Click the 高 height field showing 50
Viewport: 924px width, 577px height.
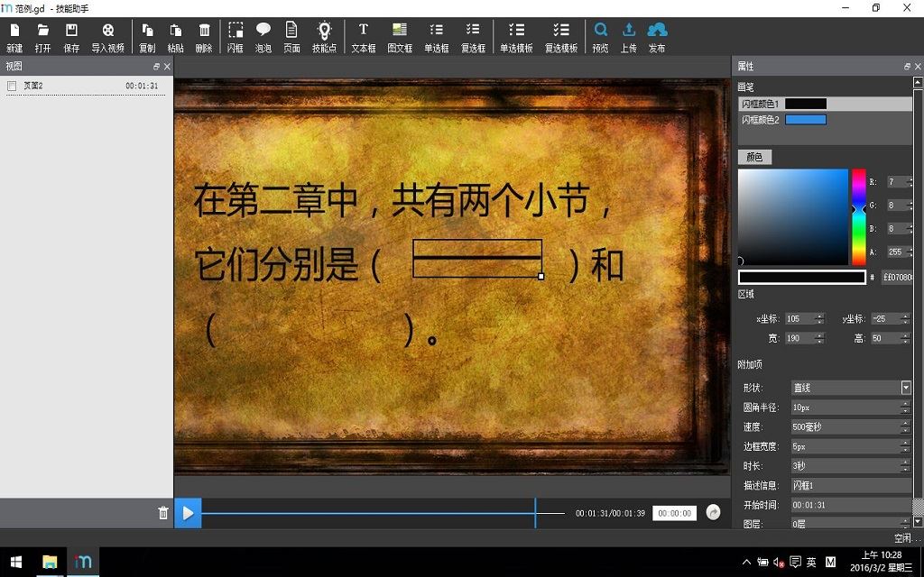[891, 338]
